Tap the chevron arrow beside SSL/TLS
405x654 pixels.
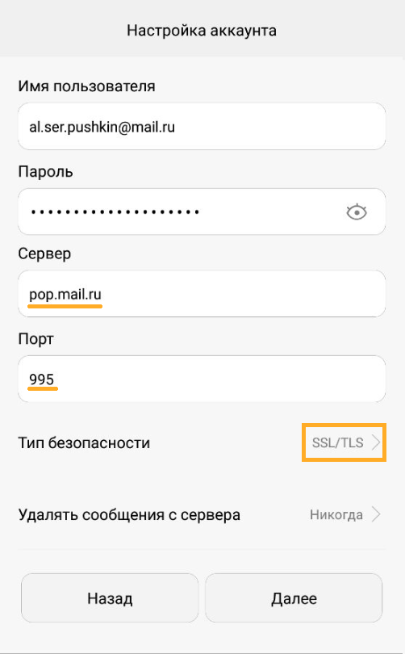(376, 442)
